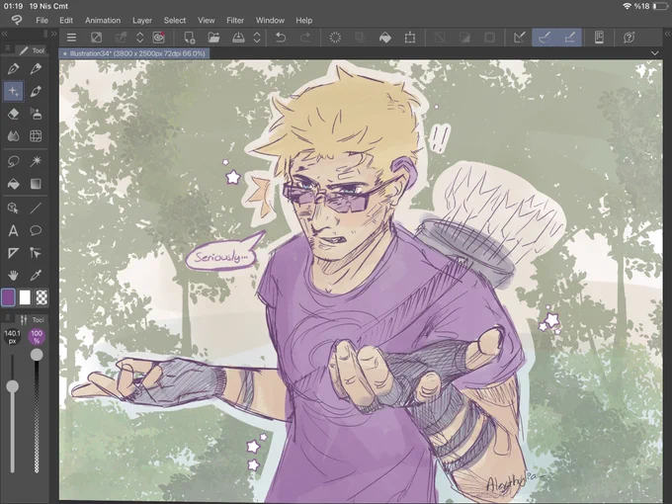
Task: Expand right palette dock with double chevron
Action: point(667,34)
